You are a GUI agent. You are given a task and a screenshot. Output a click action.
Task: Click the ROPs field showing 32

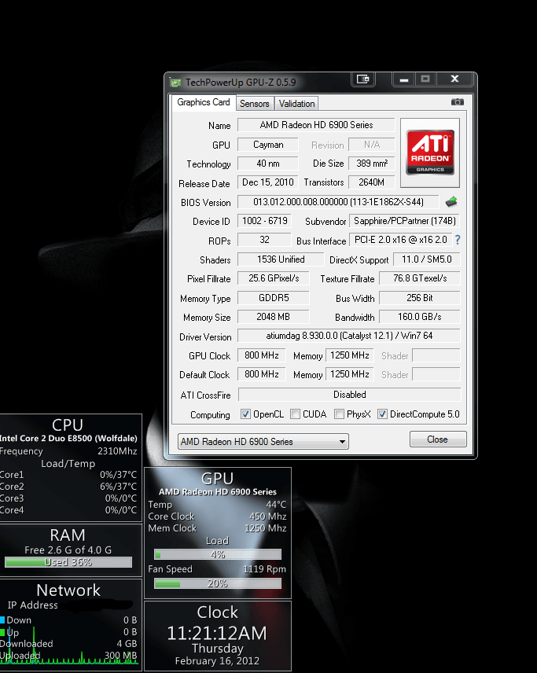(x=264, y=240)
